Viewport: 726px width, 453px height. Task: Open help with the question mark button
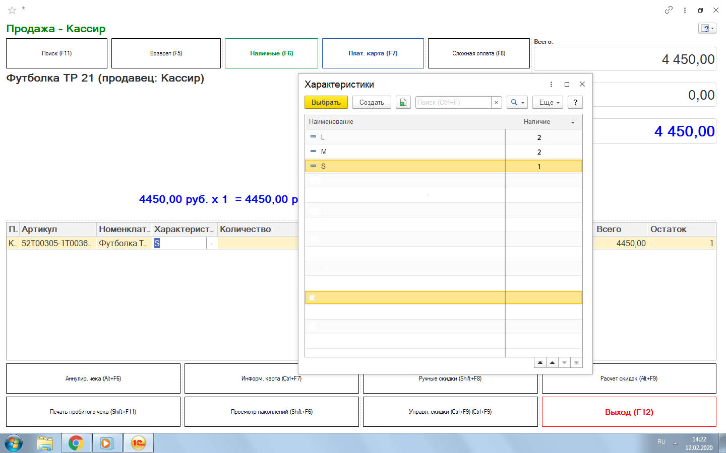pos(575,103)
